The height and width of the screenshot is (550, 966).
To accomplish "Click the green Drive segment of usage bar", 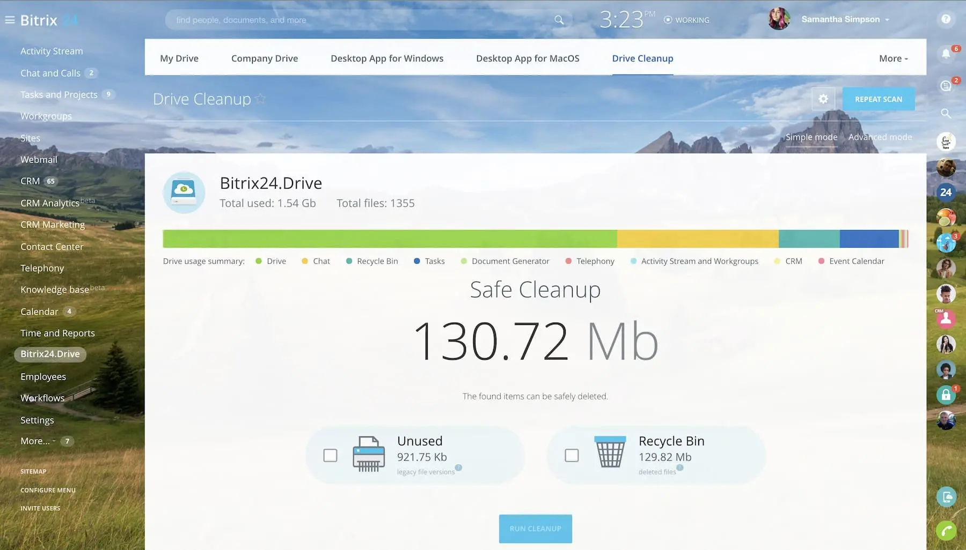I will (x=390, y=239).
